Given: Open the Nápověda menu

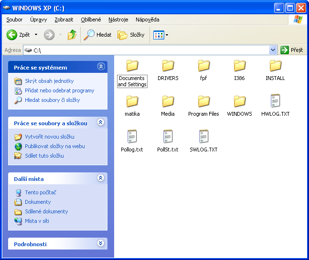Looking at the screenshot, I should (x=147, y=20).
